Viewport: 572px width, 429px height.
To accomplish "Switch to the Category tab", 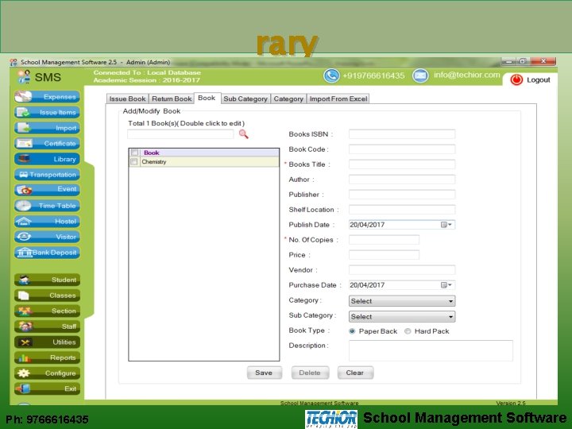I will [x=288, y=99].
